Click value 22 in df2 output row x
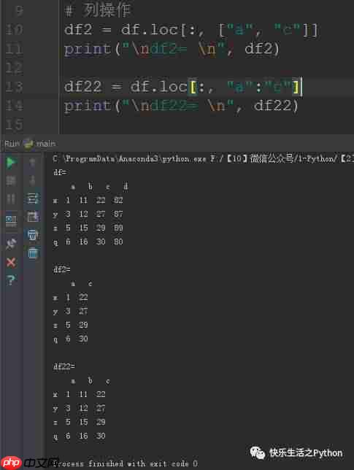 [83, 297]
